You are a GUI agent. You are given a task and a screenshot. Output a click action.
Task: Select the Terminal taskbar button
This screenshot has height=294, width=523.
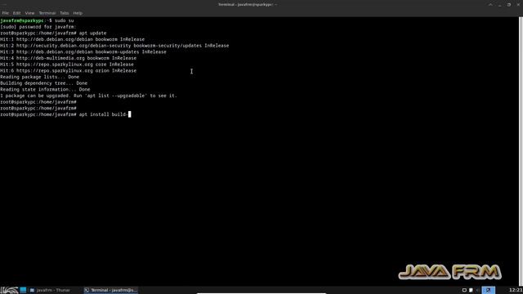click(x=111, y=290)
